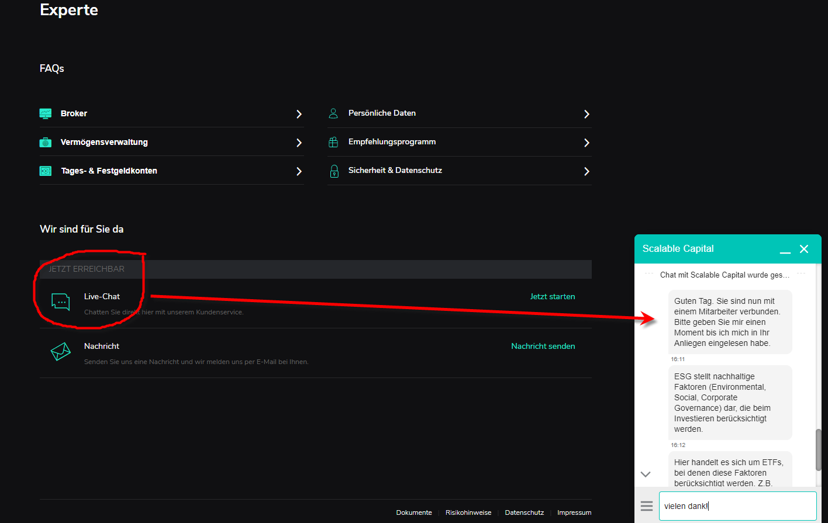828x523 pixels.
Task: Expand the Persönliche Daten chevron
Action: pos(586,114)
